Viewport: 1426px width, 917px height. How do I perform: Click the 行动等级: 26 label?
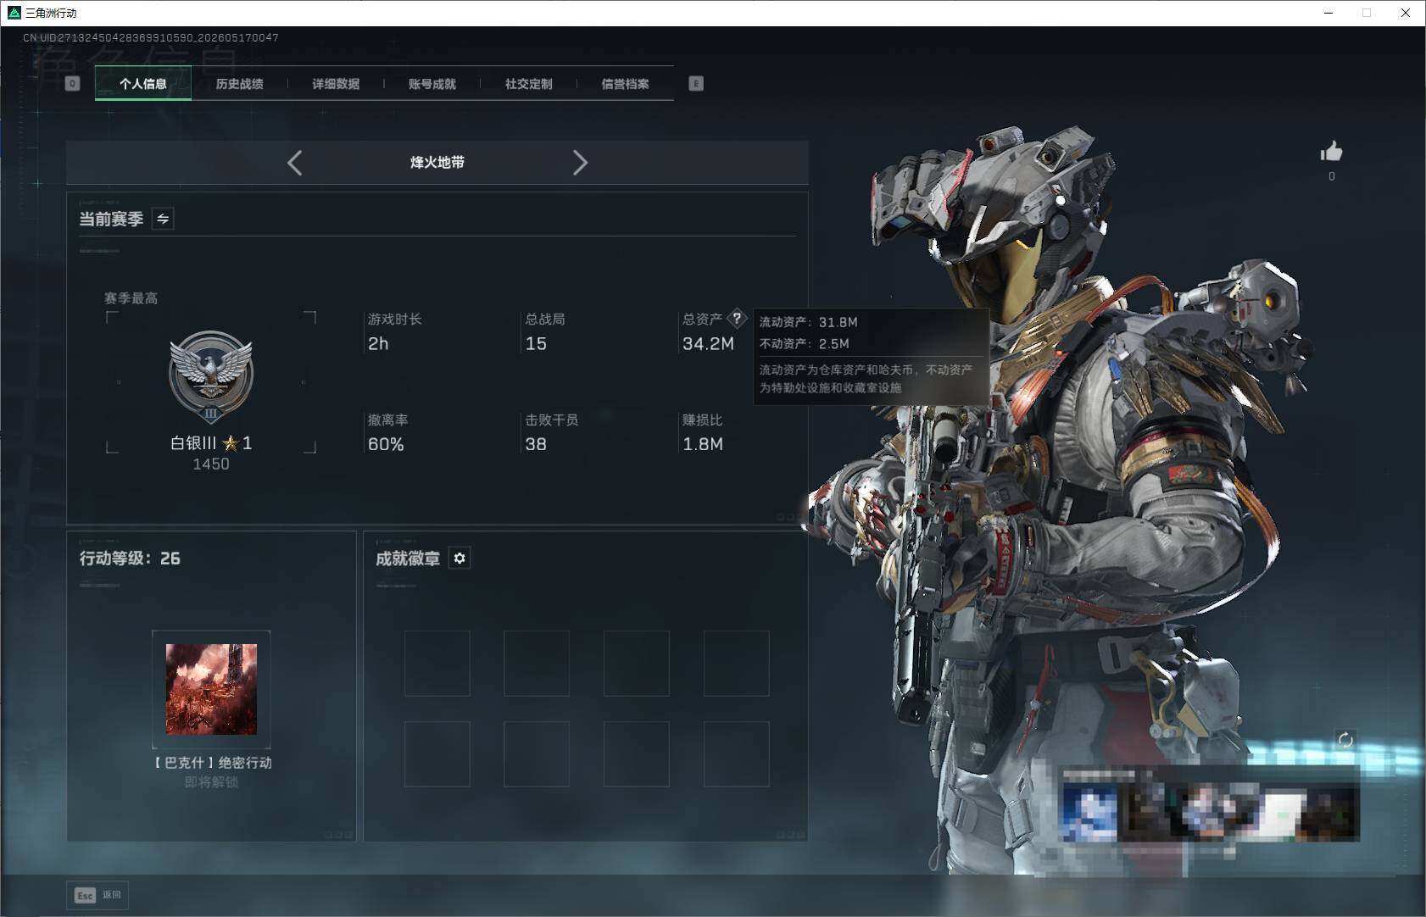[130, 559]
